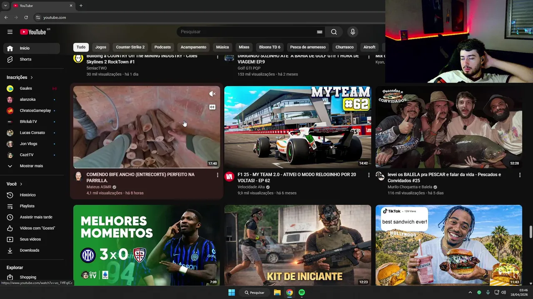Open Seus vídeos in sidebar
This screenshot has height=299, width=533.
(32, 239)
